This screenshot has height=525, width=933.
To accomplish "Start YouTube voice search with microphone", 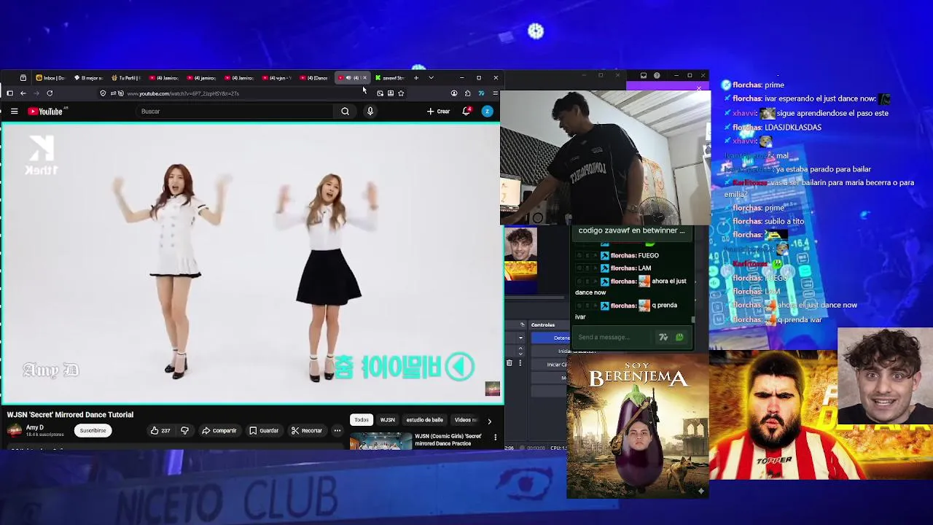I will coord(370,112).
